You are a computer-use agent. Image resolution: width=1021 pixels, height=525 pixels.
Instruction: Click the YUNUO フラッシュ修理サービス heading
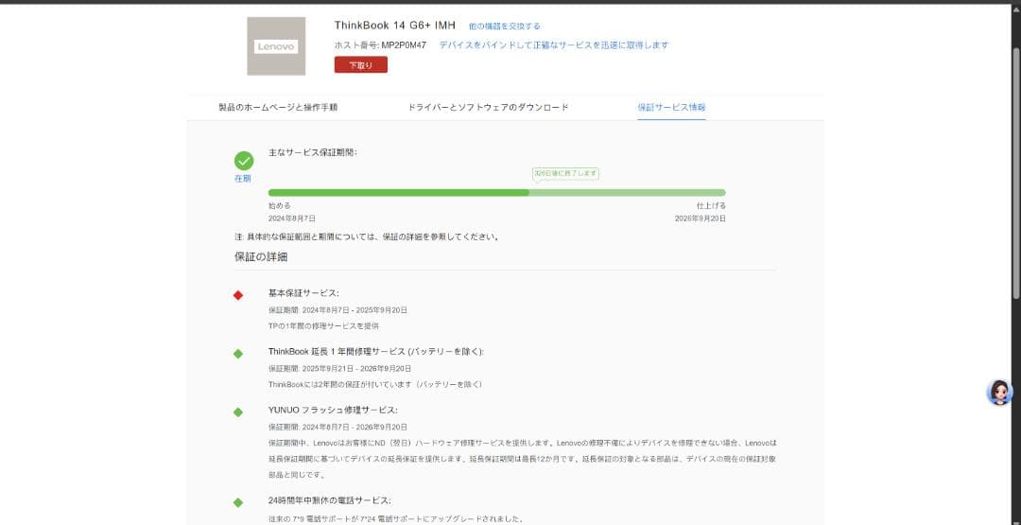(333, 410)
